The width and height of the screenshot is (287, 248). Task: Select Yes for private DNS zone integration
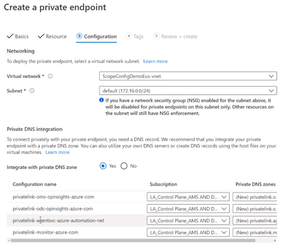(x=103, y=166)
